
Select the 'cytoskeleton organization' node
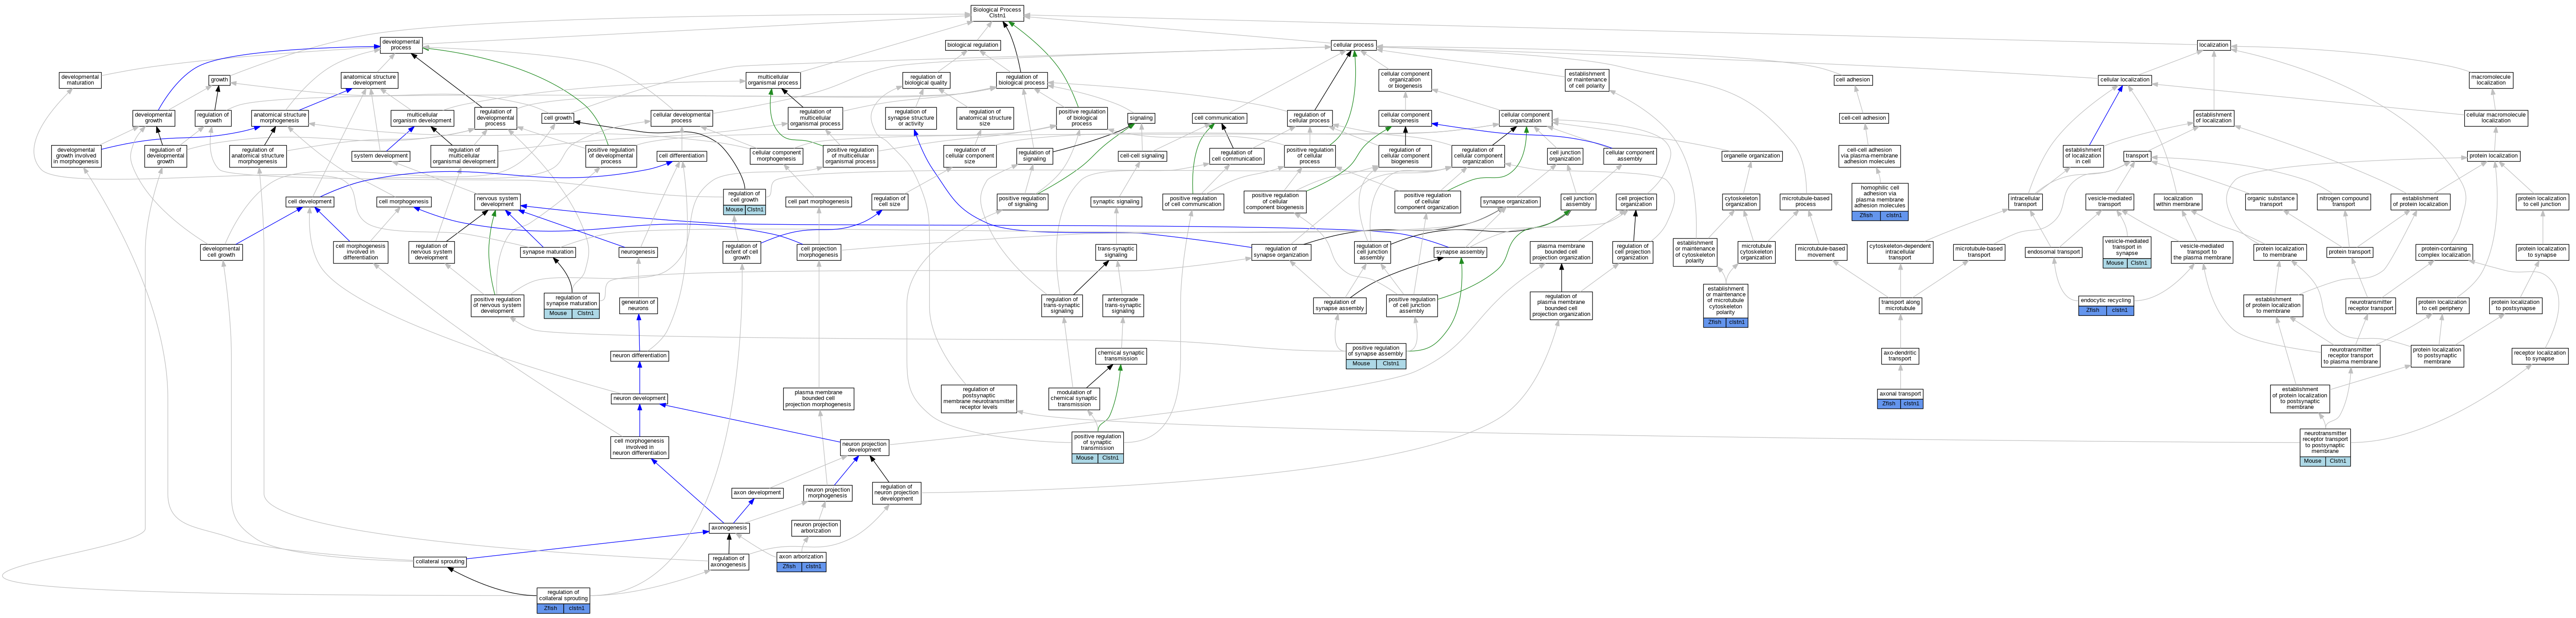click(x=1741, y=202)
